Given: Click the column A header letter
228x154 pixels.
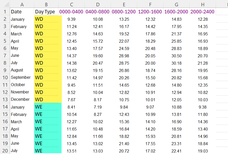Looking at the screenshot, I should pyautogui.click(x=22, y=4).
